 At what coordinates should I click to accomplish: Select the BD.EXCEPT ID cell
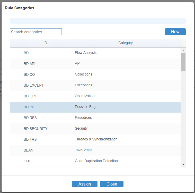coord(45,86)
